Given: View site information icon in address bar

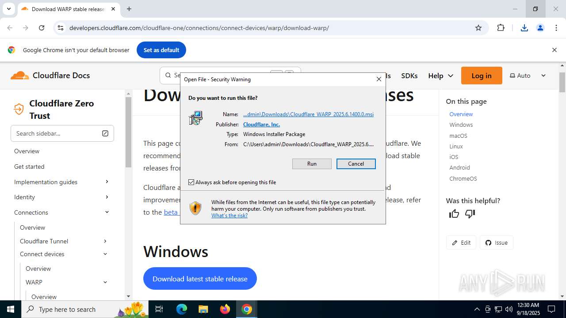Looking at the screenshot, I should (x=60, y=28).
